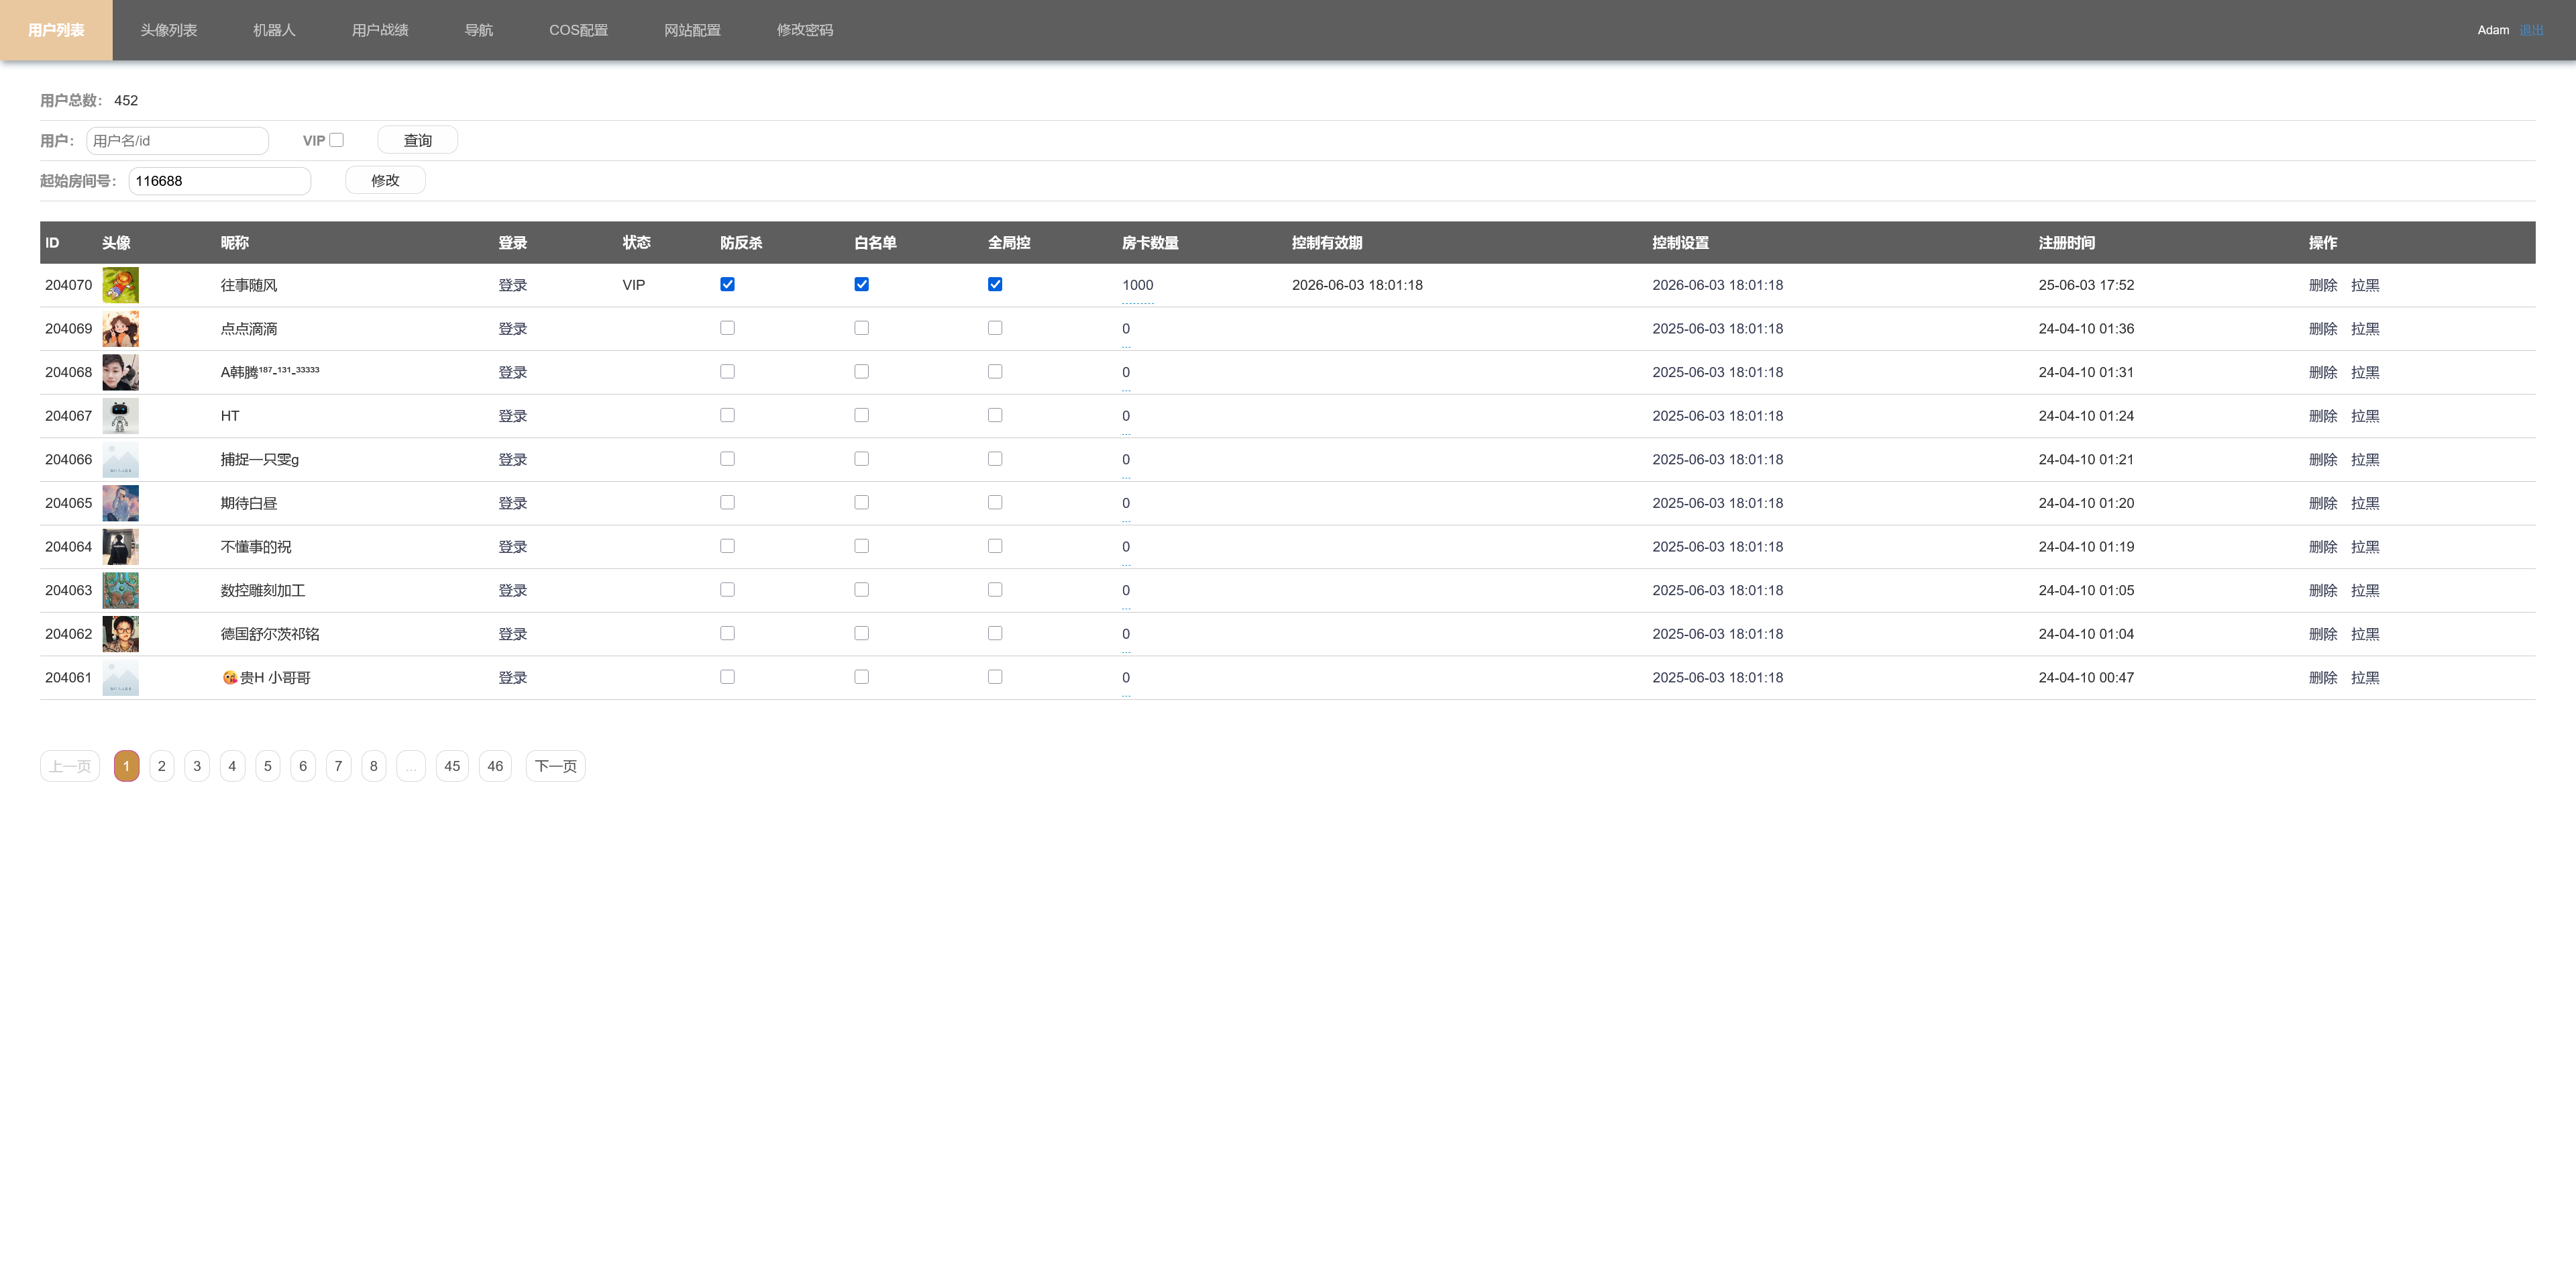Viewport: 2576px width, 1287px height.
Task: Enable 全局控 for user HT
Action: (x=994, y=415)
